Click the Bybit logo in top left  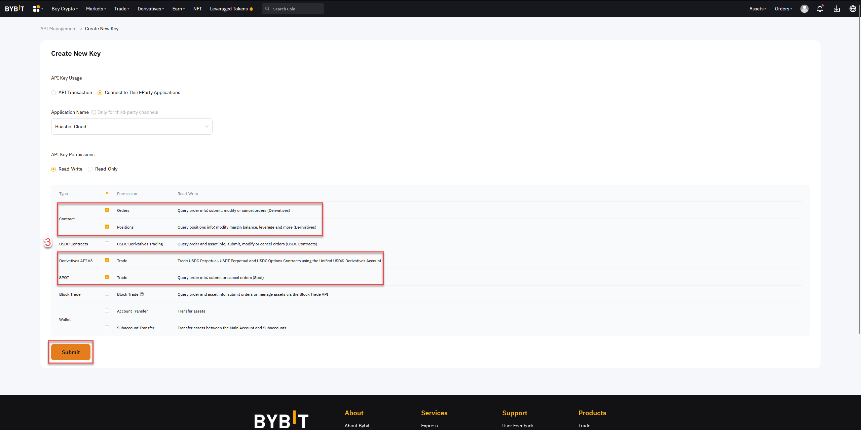14,8
